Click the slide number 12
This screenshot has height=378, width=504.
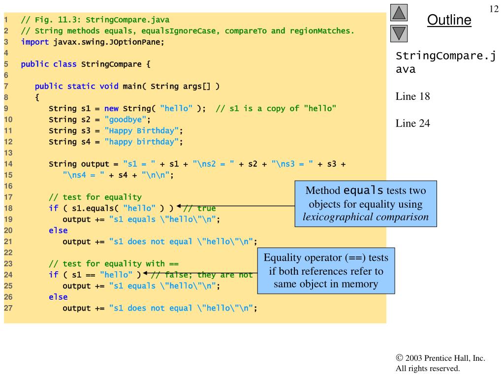(494, 9)
